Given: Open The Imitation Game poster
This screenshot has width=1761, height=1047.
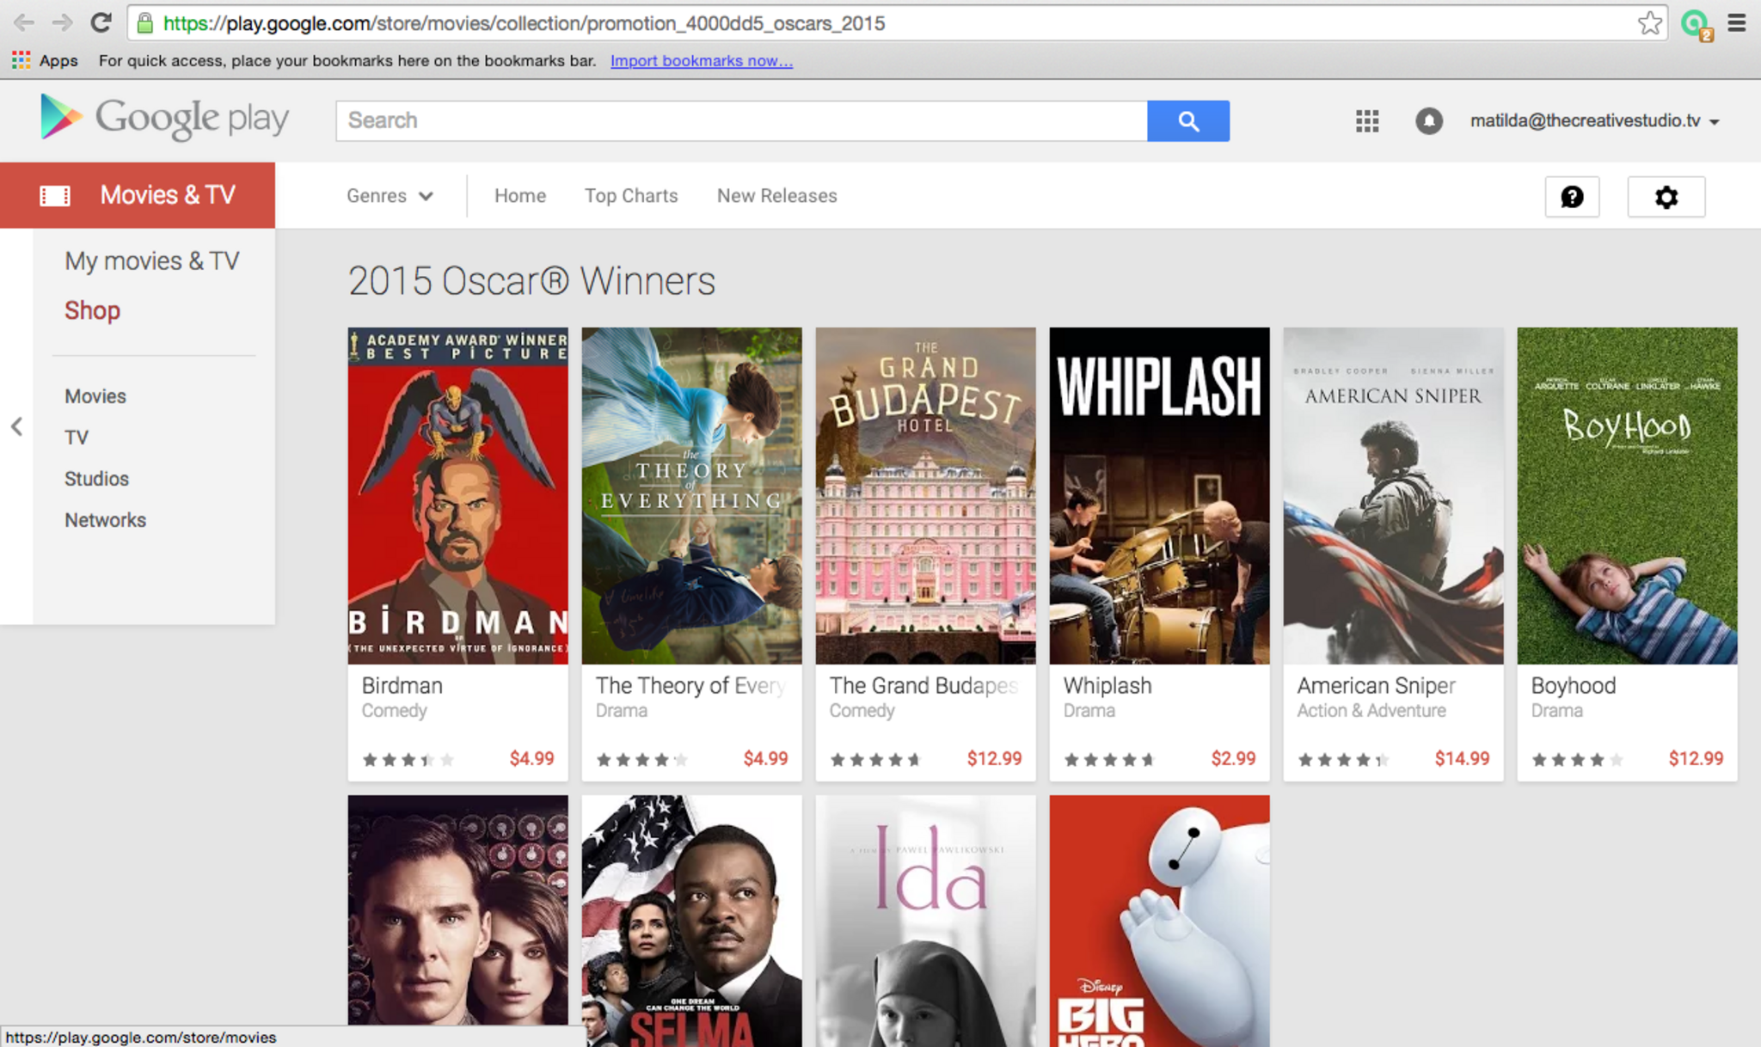Looking at the screenshot, I should tap(457, 911).
